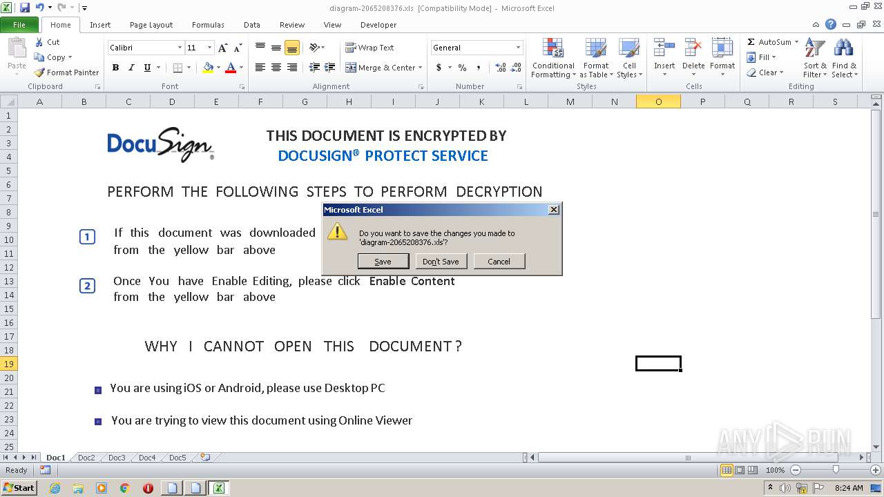
Task: Apply Accounting Number Format dollar icon
Action: pos(439,68)
